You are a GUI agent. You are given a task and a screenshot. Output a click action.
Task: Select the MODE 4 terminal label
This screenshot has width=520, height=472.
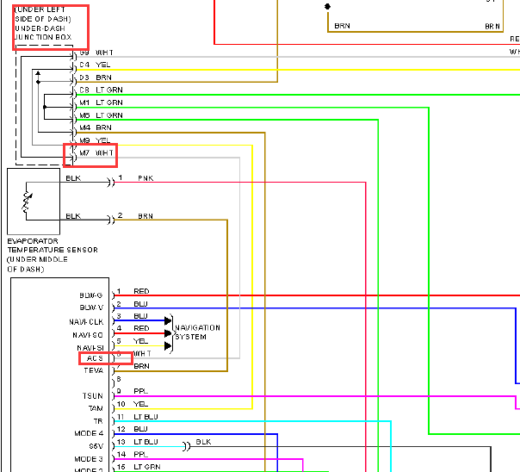89,433
